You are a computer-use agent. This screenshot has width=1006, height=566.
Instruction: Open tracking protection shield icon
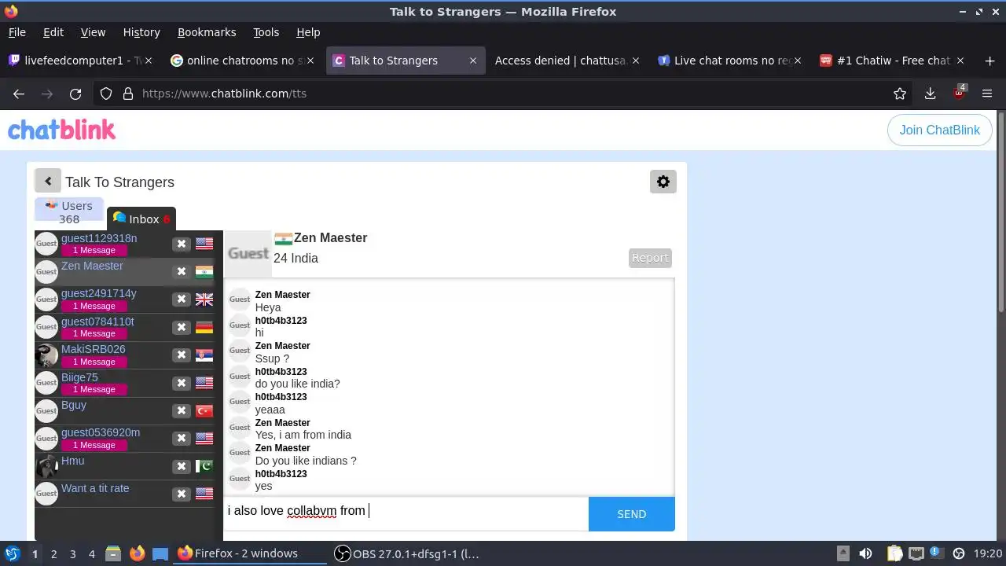click(x=106, y=94)
